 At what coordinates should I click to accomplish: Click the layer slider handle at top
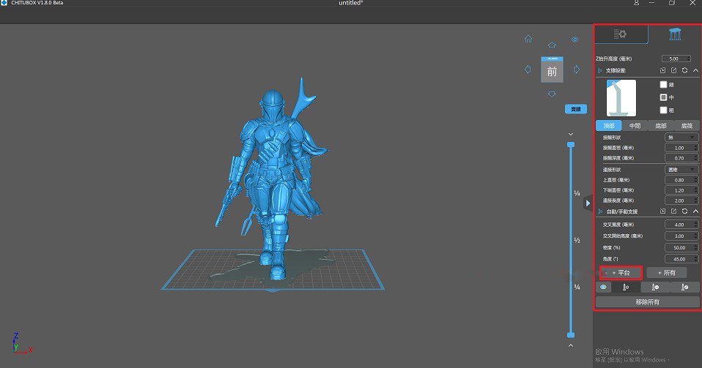tap(571, 146)
